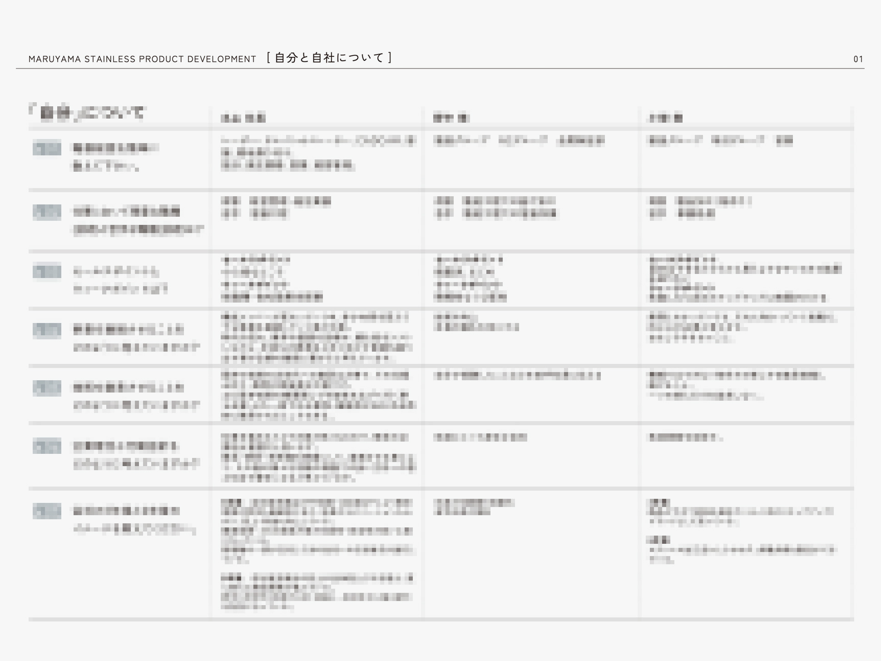Click the second row's blue-gray number badge
Image resolution: width=881 pixels, height=661 pixels.
click(47, 212)
